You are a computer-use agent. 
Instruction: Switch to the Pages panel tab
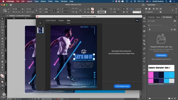pos(158,17)
